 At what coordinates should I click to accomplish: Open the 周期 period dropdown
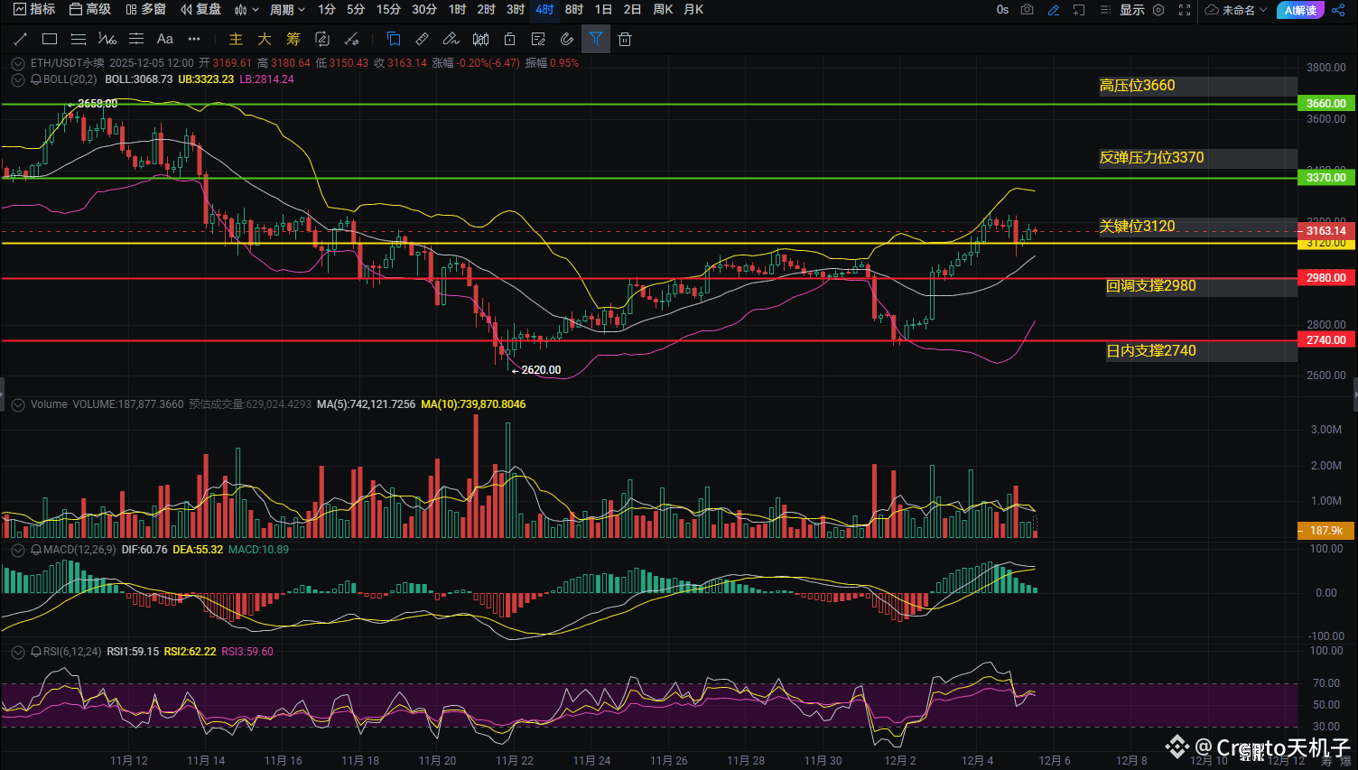pyautogui.click(x=287, y=10)
